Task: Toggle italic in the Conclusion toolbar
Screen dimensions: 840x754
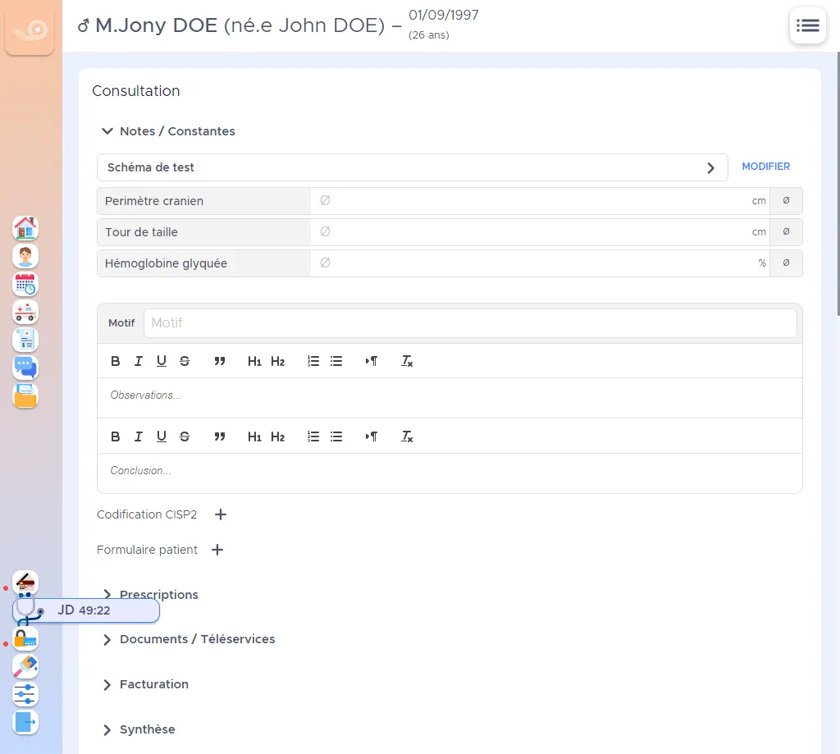Action: tap(138, 436)
